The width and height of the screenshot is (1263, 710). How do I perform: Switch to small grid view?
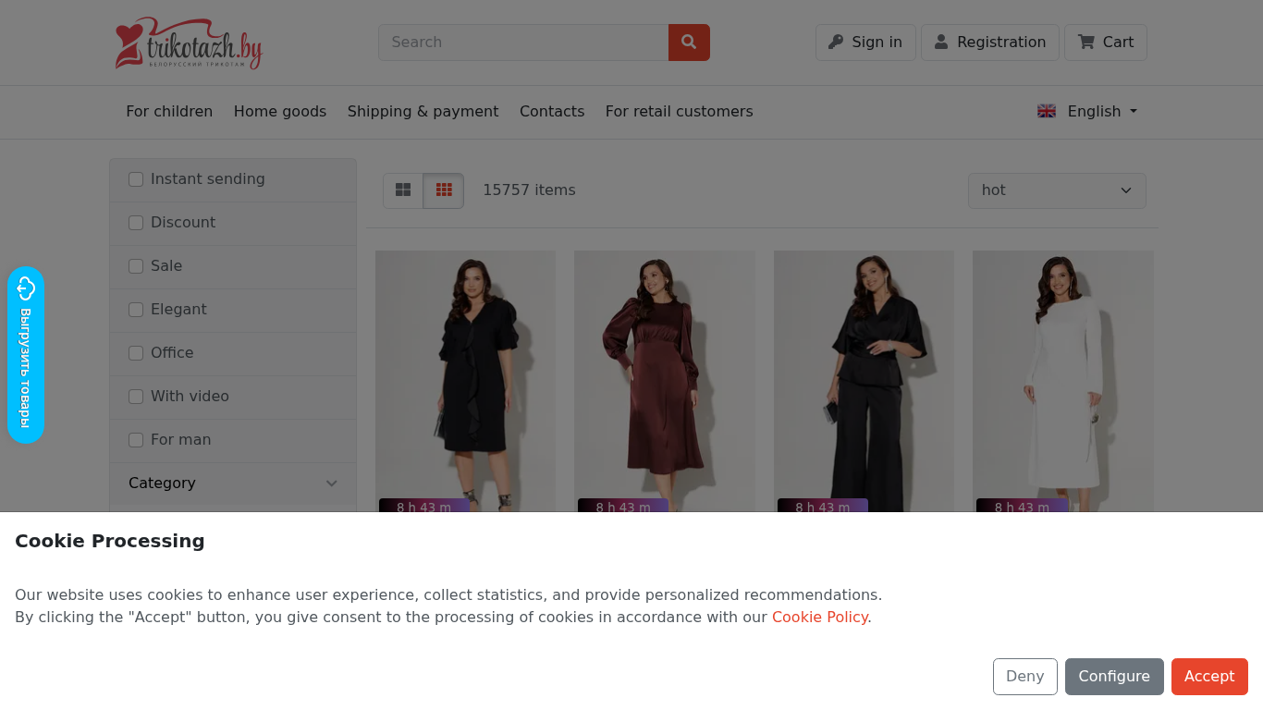[444, 190]
